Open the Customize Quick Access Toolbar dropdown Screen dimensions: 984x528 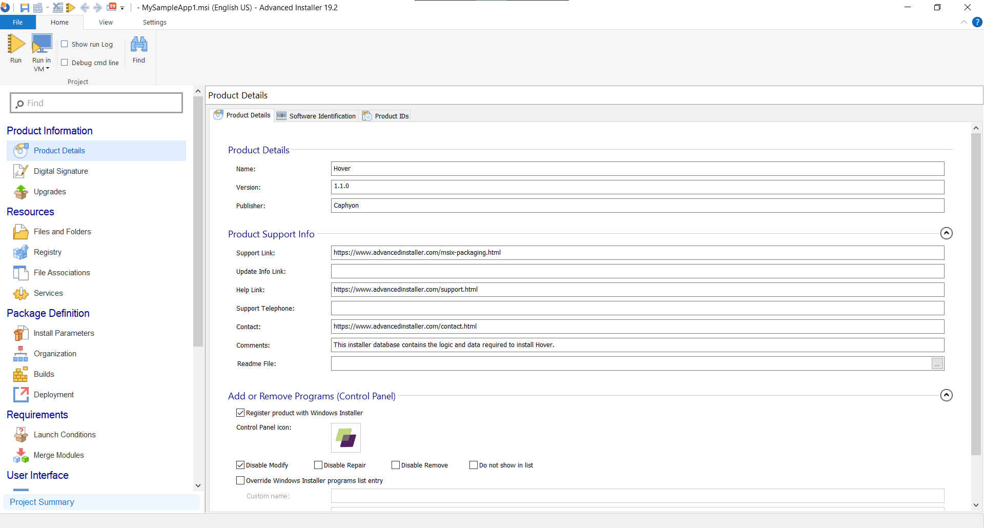tap(122, 8)
